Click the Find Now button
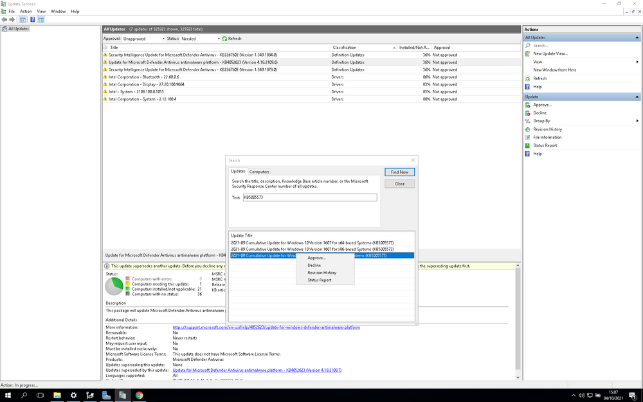The image size is (643, 402). pyautogui.click(x=399, y=172)
